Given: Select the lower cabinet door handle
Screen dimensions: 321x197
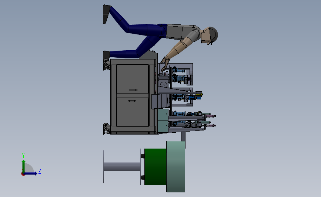Looking at the screenshot, I should click(132, 101).
